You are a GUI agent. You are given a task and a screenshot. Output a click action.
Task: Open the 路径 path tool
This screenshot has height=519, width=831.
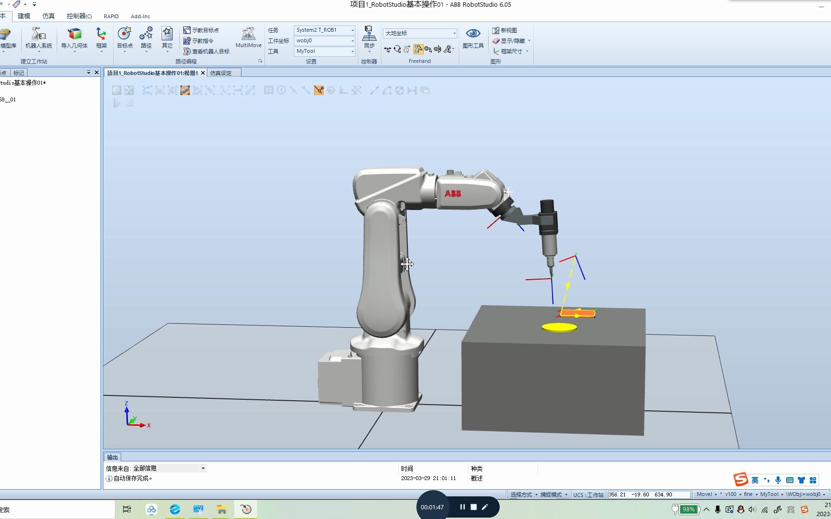[x=146, y=38]
